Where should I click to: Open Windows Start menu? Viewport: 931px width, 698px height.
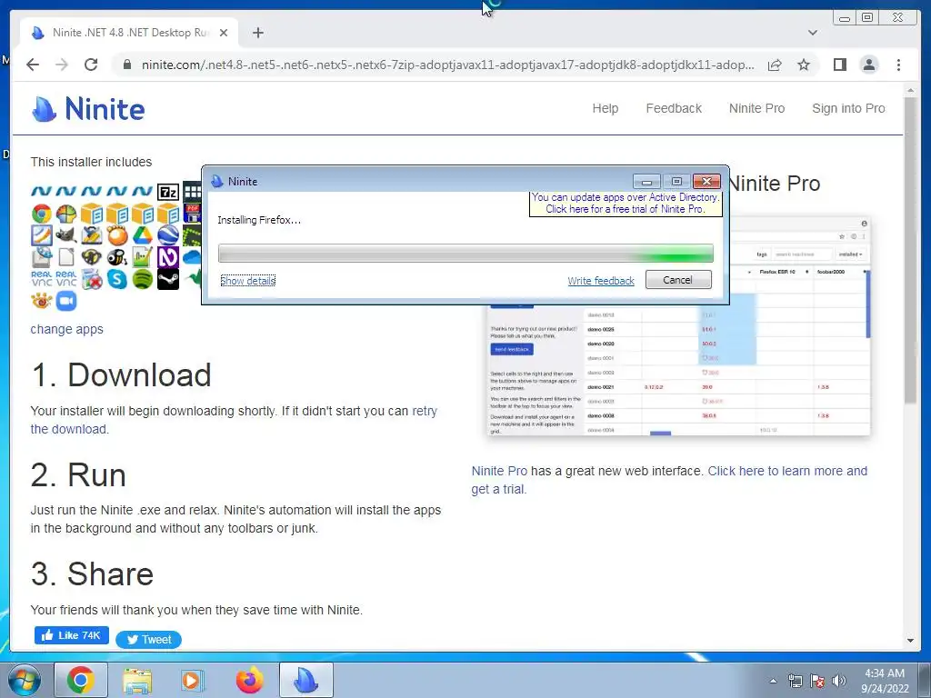(x=23, y=681)
